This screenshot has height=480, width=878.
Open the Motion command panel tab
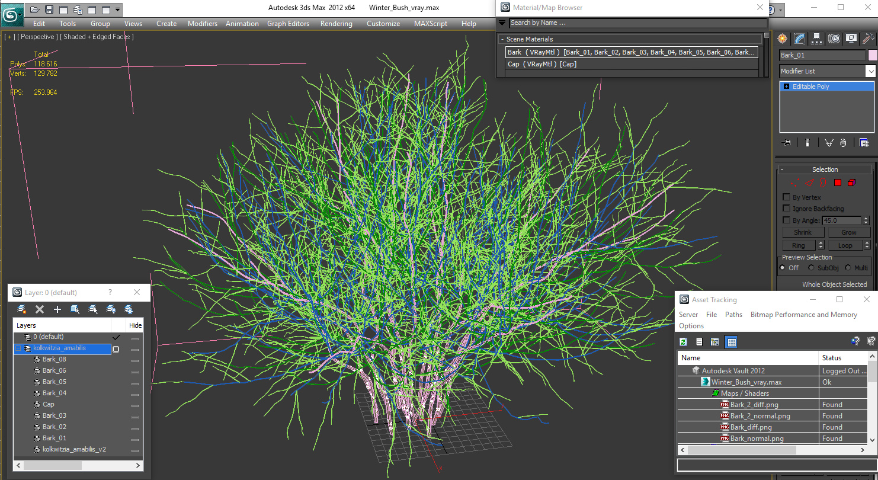click(834, 39)
